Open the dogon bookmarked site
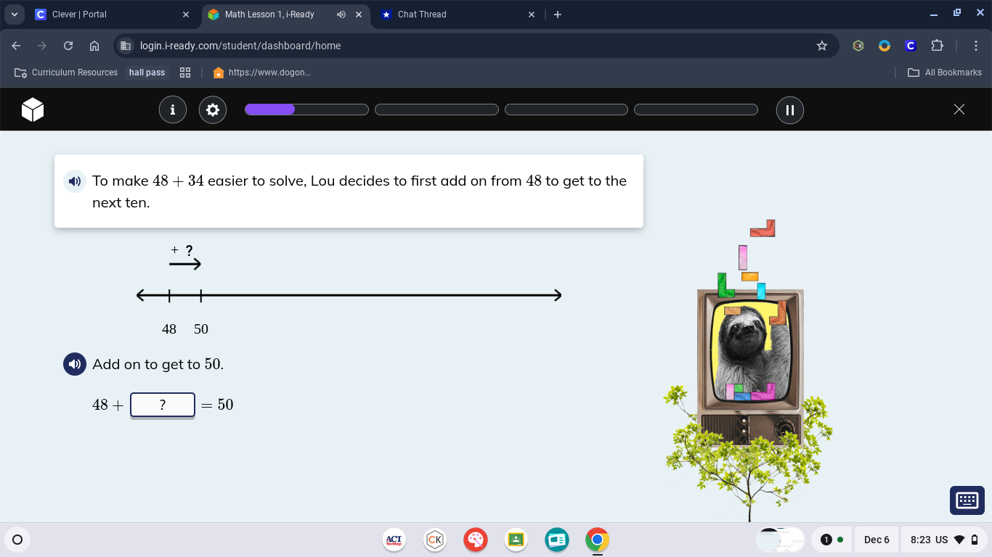 pyautogui.click(x=261, y=72)
